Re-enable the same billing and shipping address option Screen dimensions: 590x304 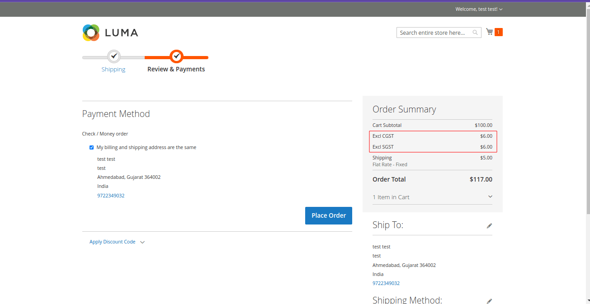[x=91, y=147]
